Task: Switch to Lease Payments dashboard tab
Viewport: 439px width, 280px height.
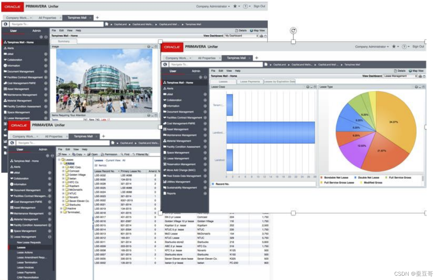Action: (x=250, y=82)
